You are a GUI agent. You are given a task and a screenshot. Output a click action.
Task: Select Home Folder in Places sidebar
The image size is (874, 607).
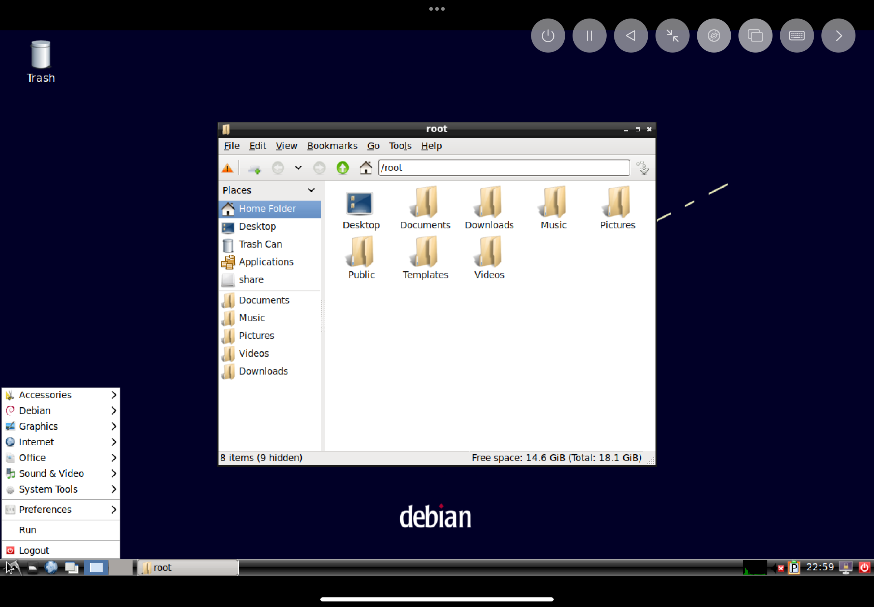[270, 209]
